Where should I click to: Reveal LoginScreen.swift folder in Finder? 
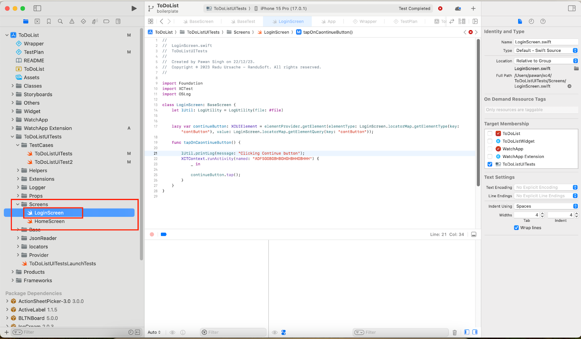(576, 68)
